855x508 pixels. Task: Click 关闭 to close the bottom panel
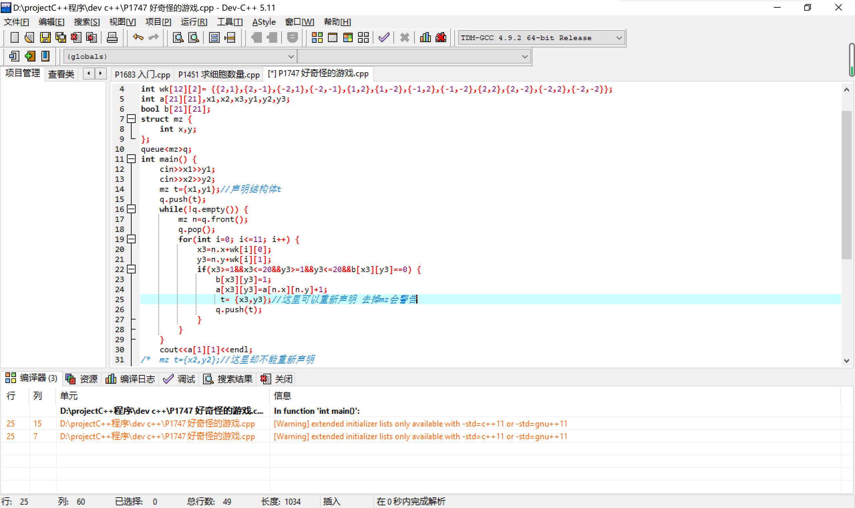tap(276, 379)
